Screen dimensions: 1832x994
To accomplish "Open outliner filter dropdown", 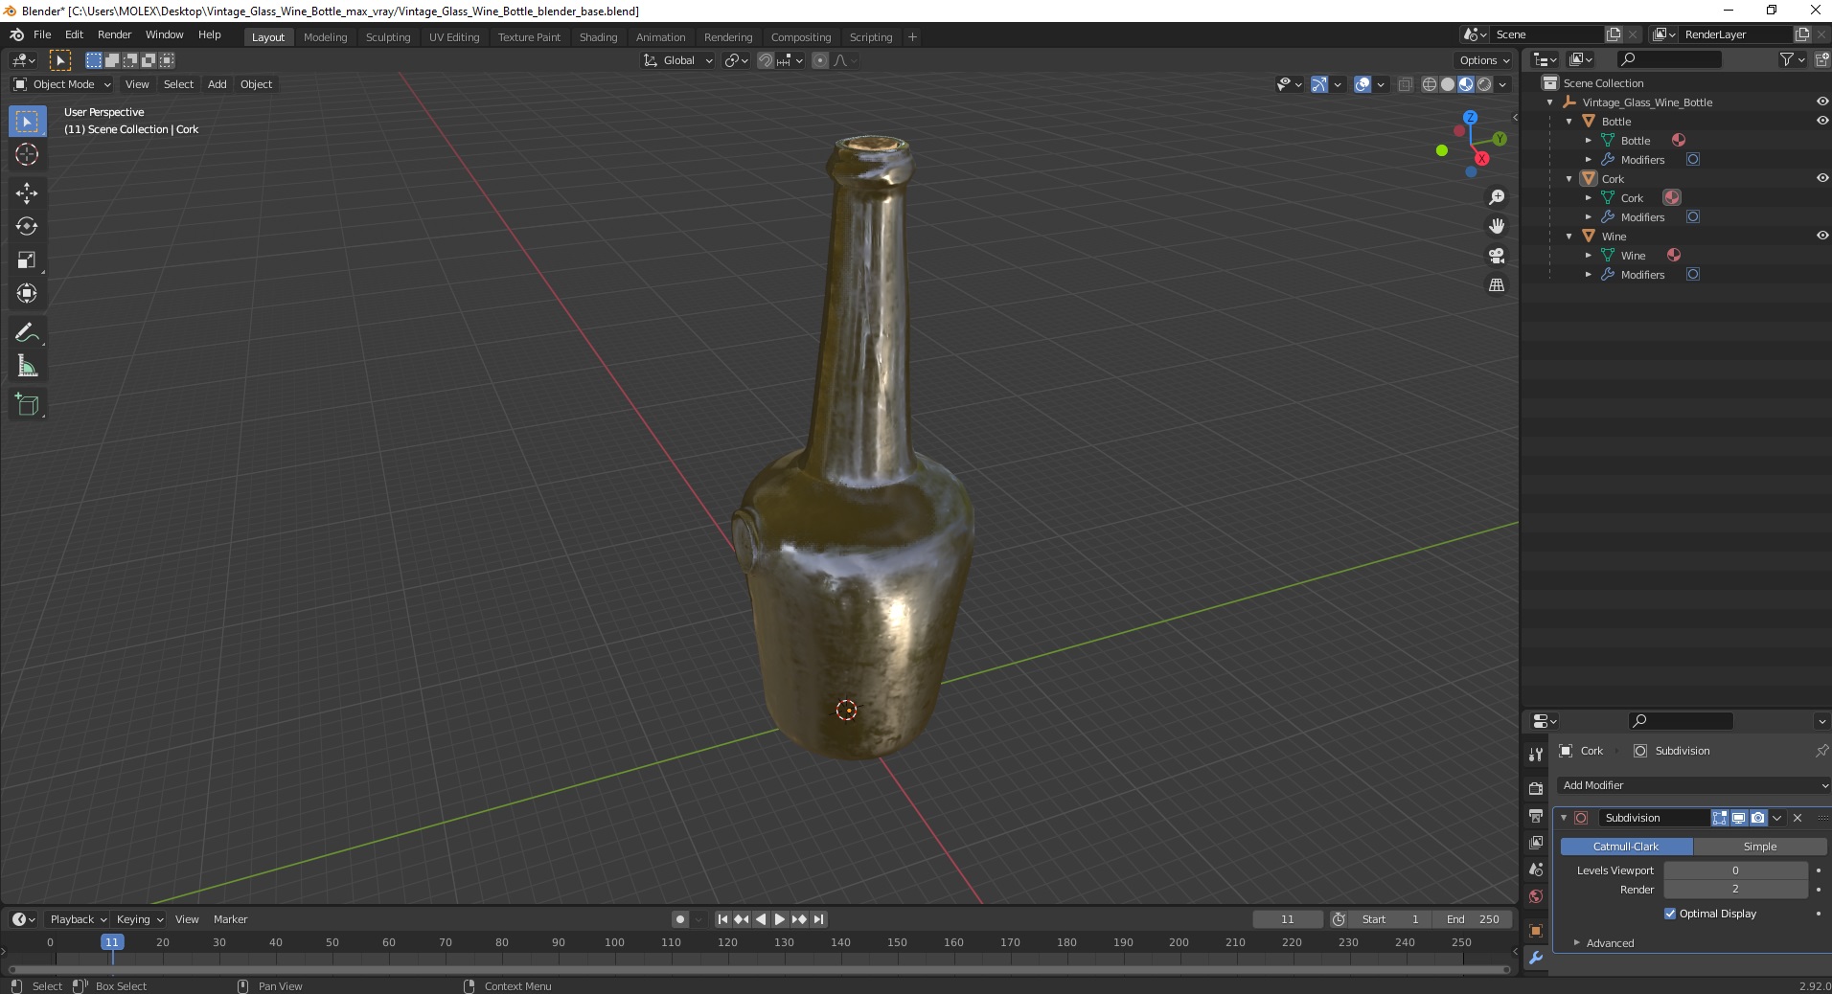I will pos(1792,59).
